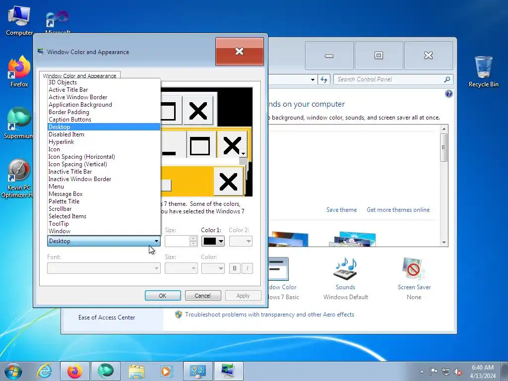Select Message Box from the list

click(104, 194)
